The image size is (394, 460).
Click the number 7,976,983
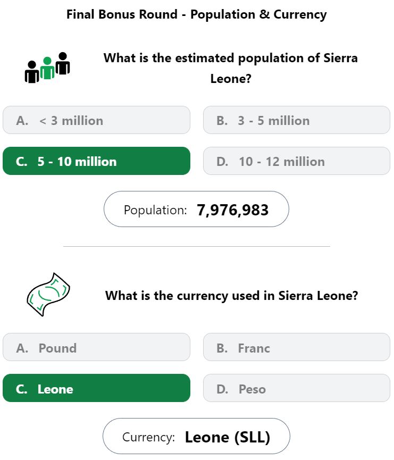[x=233, y=210]
